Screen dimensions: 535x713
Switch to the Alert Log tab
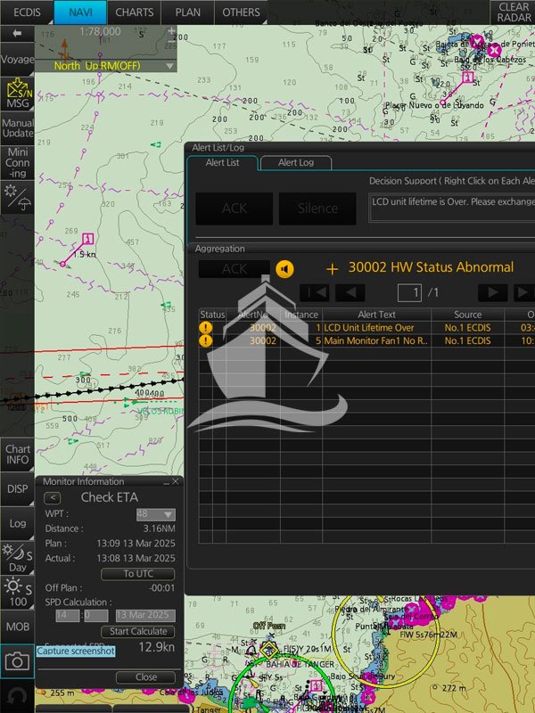pyautogui.click(x=296, y=162)
